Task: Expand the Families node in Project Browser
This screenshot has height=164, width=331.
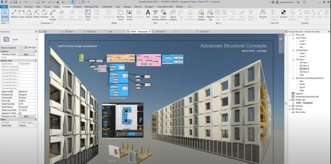Action: 290,106
